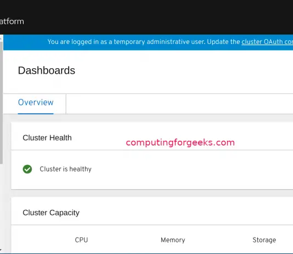The image size is (293, 254).
Task: Click empty tab bar area beside Overview
Action: [179, 104]
